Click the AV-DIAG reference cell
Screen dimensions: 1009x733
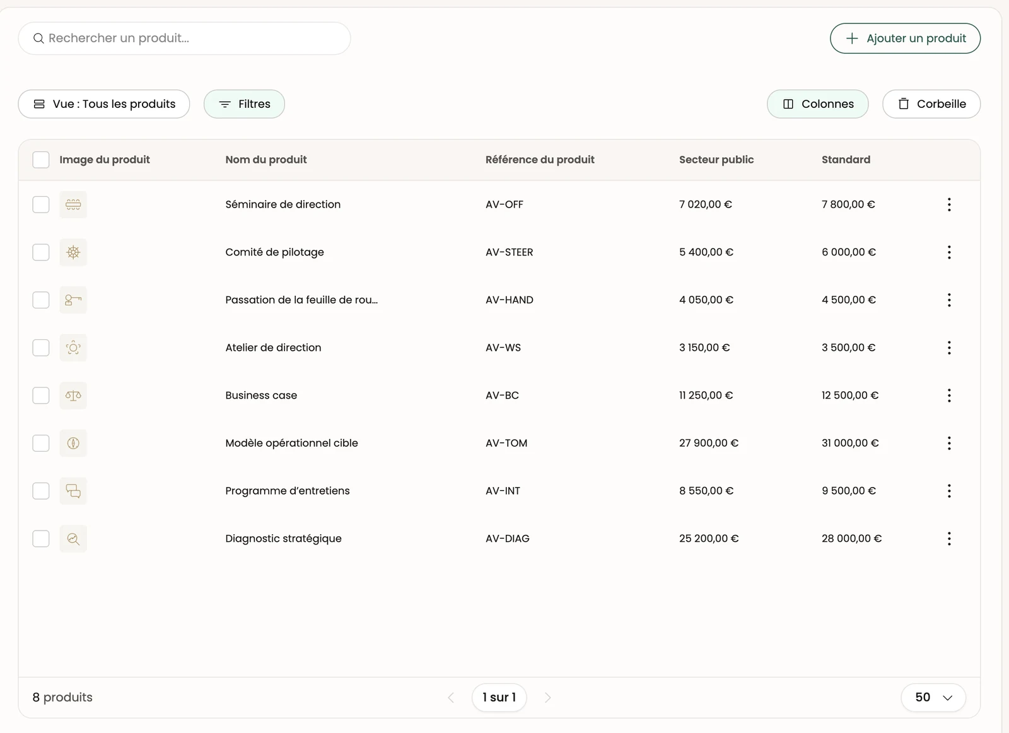(x=508, y=539)
